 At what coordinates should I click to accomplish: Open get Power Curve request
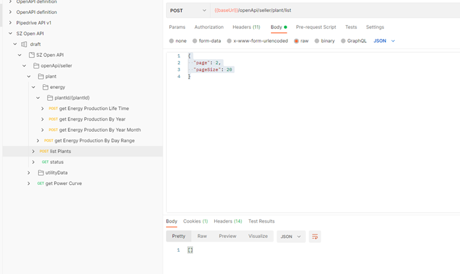coord(63,183)
